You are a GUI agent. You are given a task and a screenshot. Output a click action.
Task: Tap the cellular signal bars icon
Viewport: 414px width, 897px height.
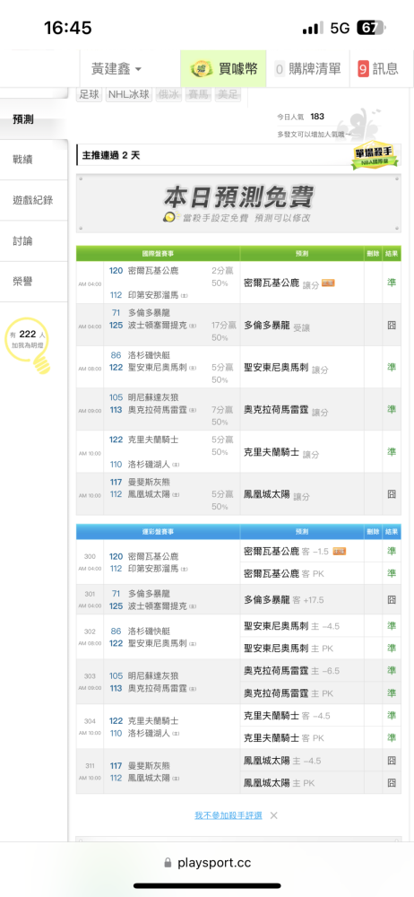tap(313, 28)
